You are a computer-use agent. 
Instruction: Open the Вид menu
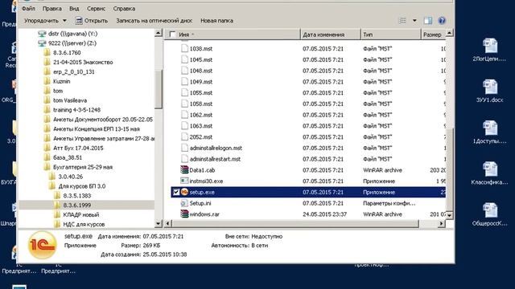pos(74,9)
